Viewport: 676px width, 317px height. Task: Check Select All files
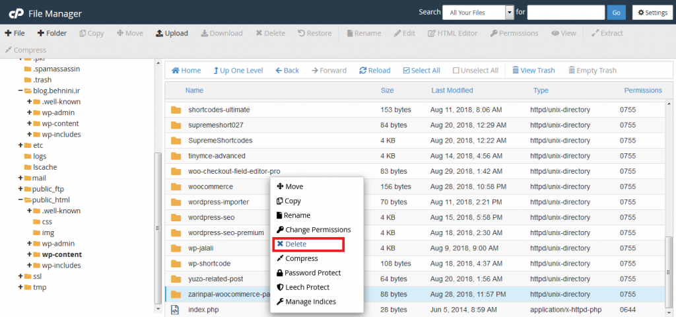coord(422,70)
